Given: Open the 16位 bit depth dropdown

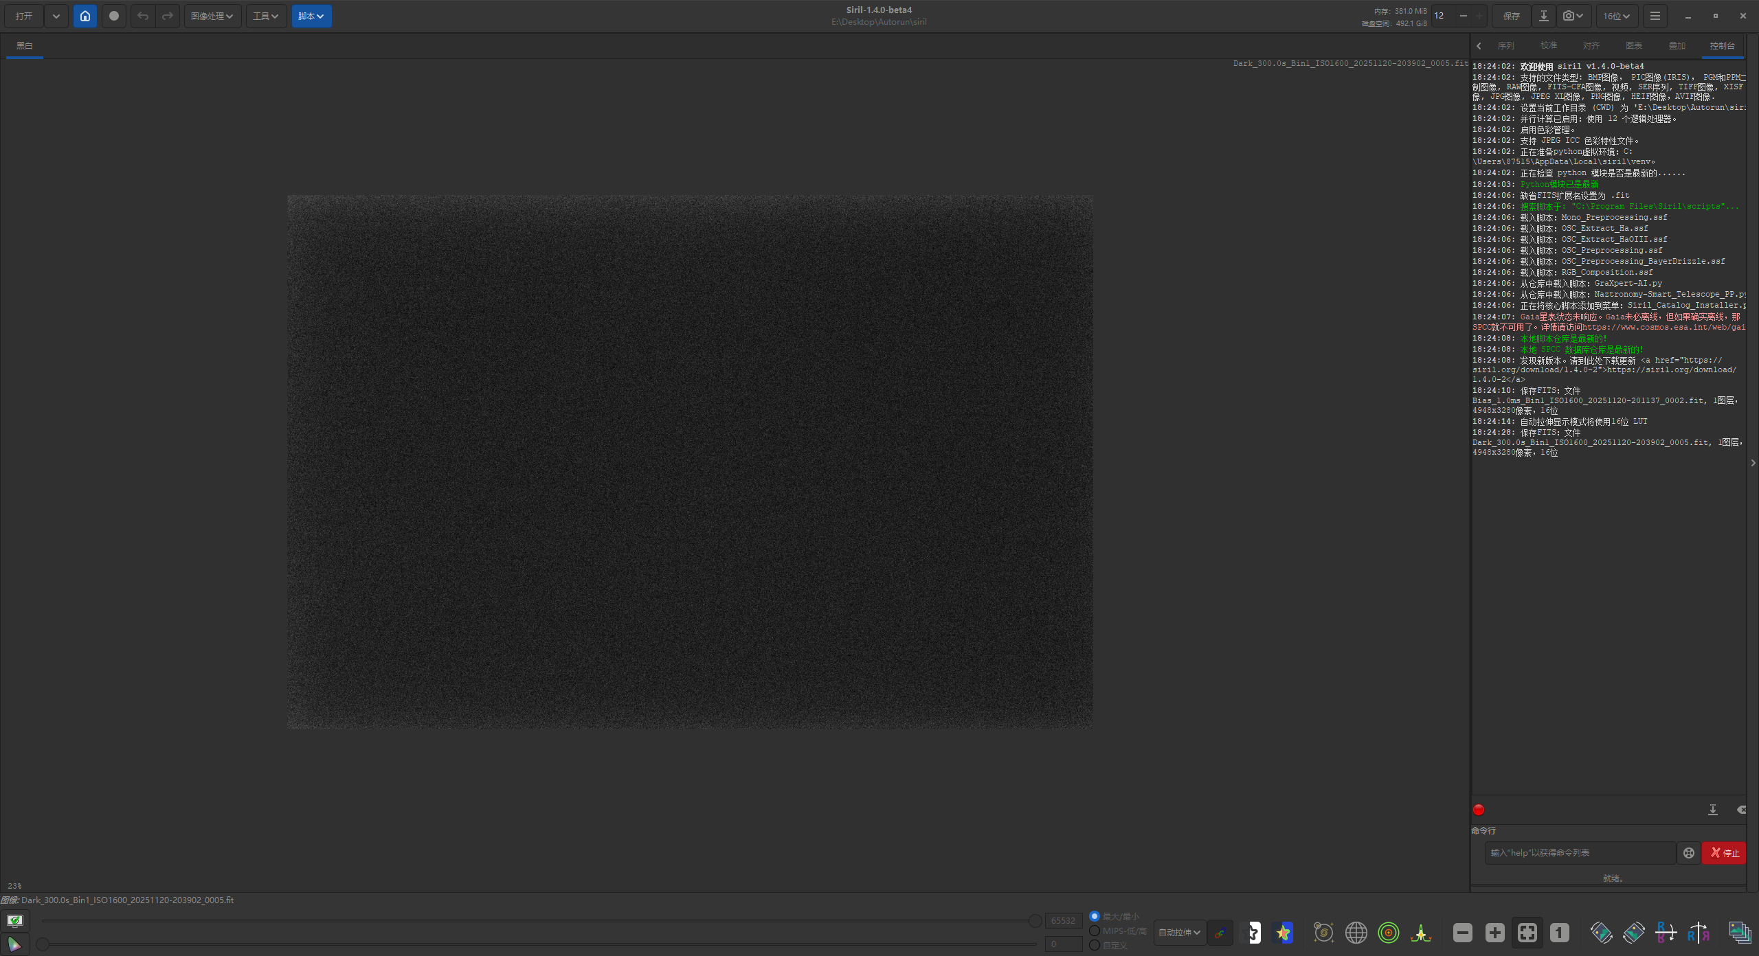Looking at the screenshot, I should click(x=1616, y=16).
